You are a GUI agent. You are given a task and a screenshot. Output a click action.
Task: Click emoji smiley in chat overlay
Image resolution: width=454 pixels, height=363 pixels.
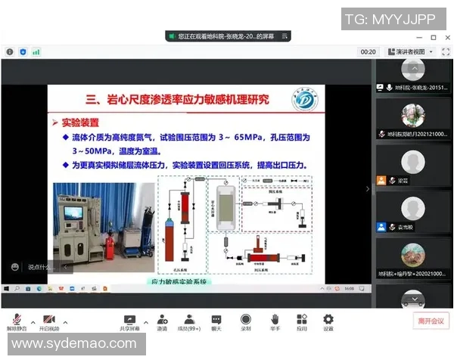[15, 267]
